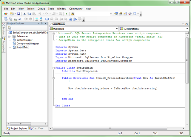Open the Toolbox icon with hammer and wrench
The height and width of the screenshot is (137, 191).
click(130, 14)
